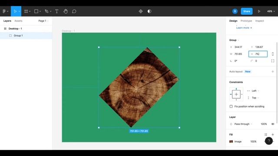Toggle constrain proportions lock icon
Screen dimensions: 278x156
tap(273, 54)
